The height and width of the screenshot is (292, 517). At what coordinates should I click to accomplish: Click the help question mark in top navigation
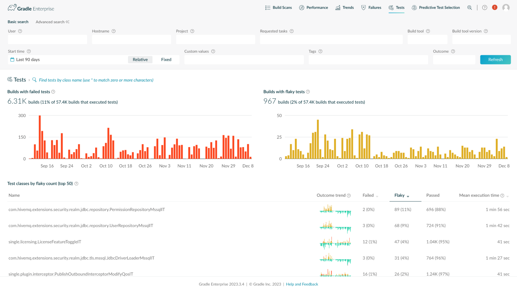click(484, 8)
